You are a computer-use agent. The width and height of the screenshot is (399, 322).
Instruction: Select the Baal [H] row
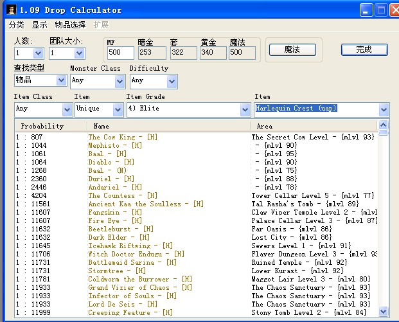(x=196, y=154)
